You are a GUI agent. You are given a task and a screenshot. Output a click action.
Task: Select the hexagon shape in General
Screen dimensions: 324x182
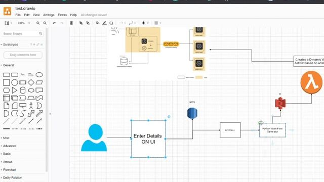pos(7,90)
